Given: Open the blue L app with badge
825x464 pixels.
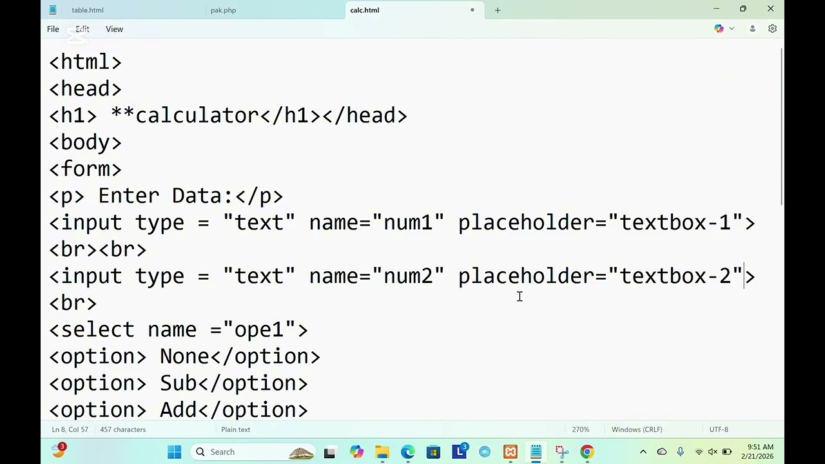Looking at the screenshot, I should click(460, 451).
